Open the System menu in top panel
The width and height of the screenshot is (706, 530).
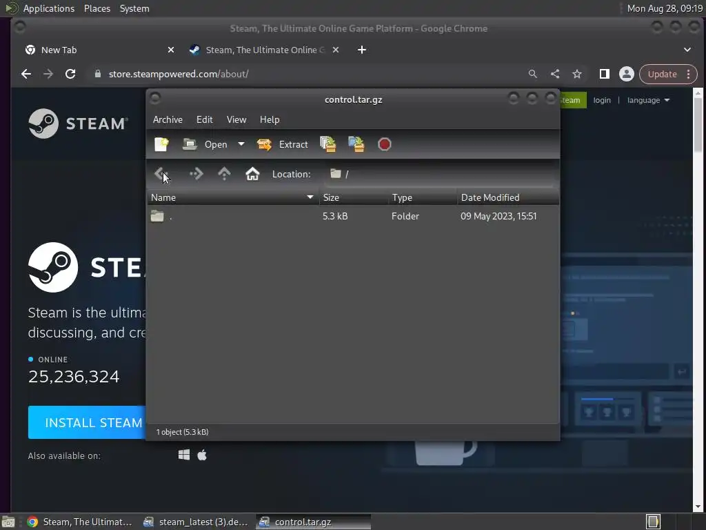point(134,8)
